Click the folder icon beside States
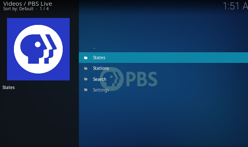Image resolution: width=248 pixels, height=147 pixels. pos(86,58)
